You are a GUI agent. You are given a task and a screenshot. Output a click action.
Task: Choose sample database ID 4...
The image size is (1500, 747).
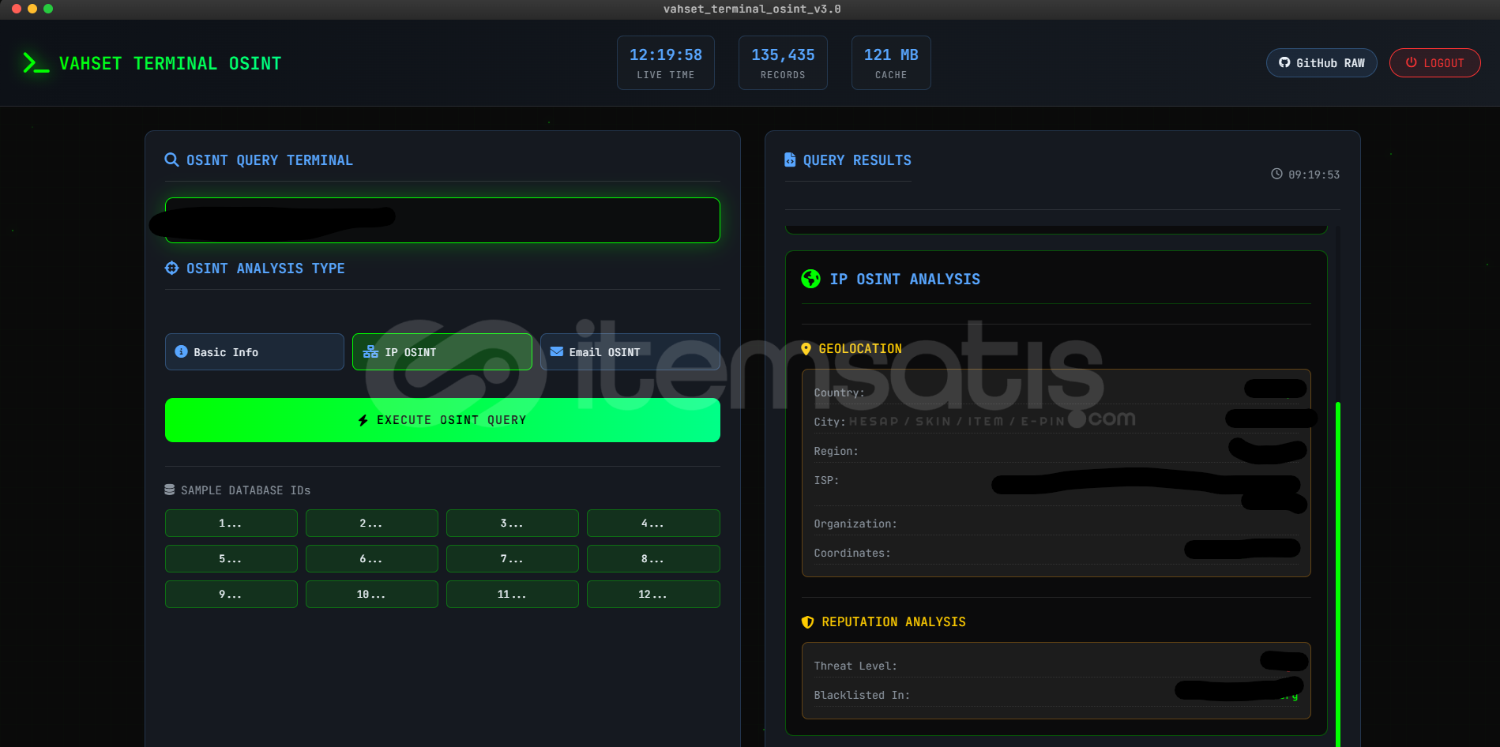tap(653, 523)
